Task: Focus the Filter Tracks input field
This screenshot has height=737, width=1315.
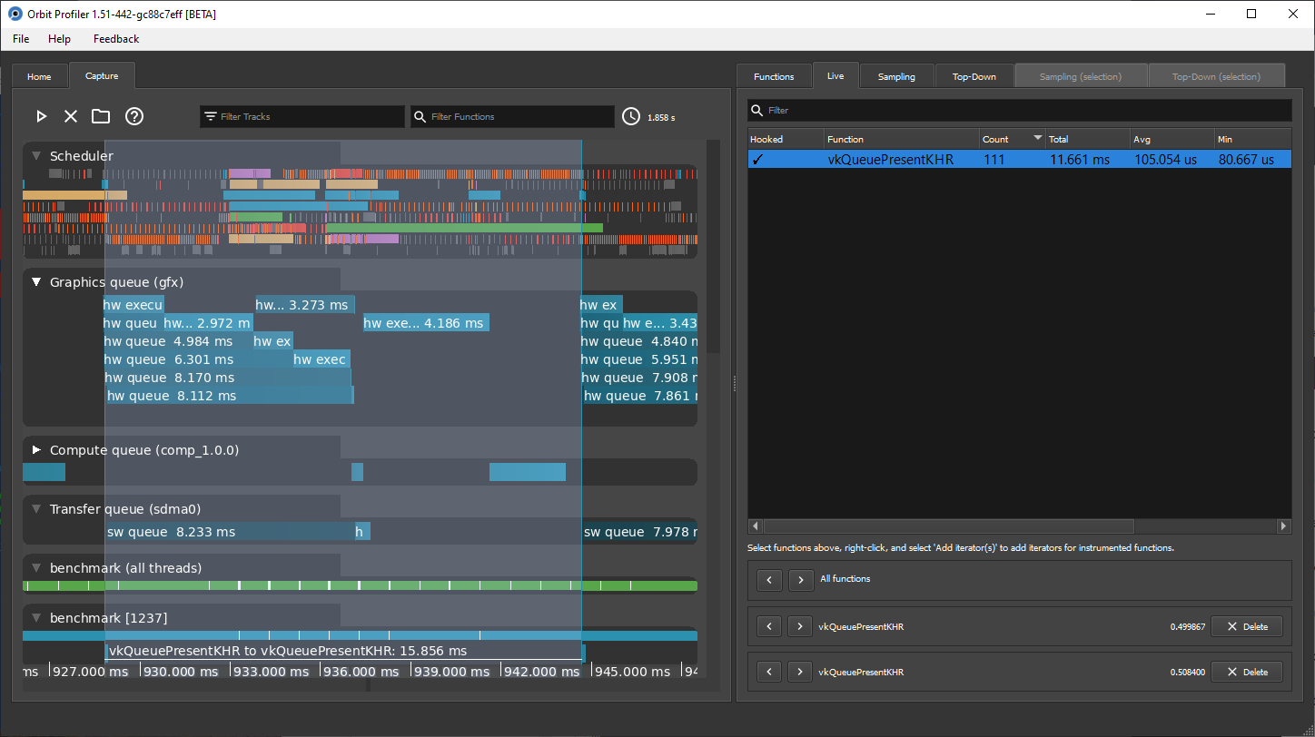Action: [x=302, y=116]
